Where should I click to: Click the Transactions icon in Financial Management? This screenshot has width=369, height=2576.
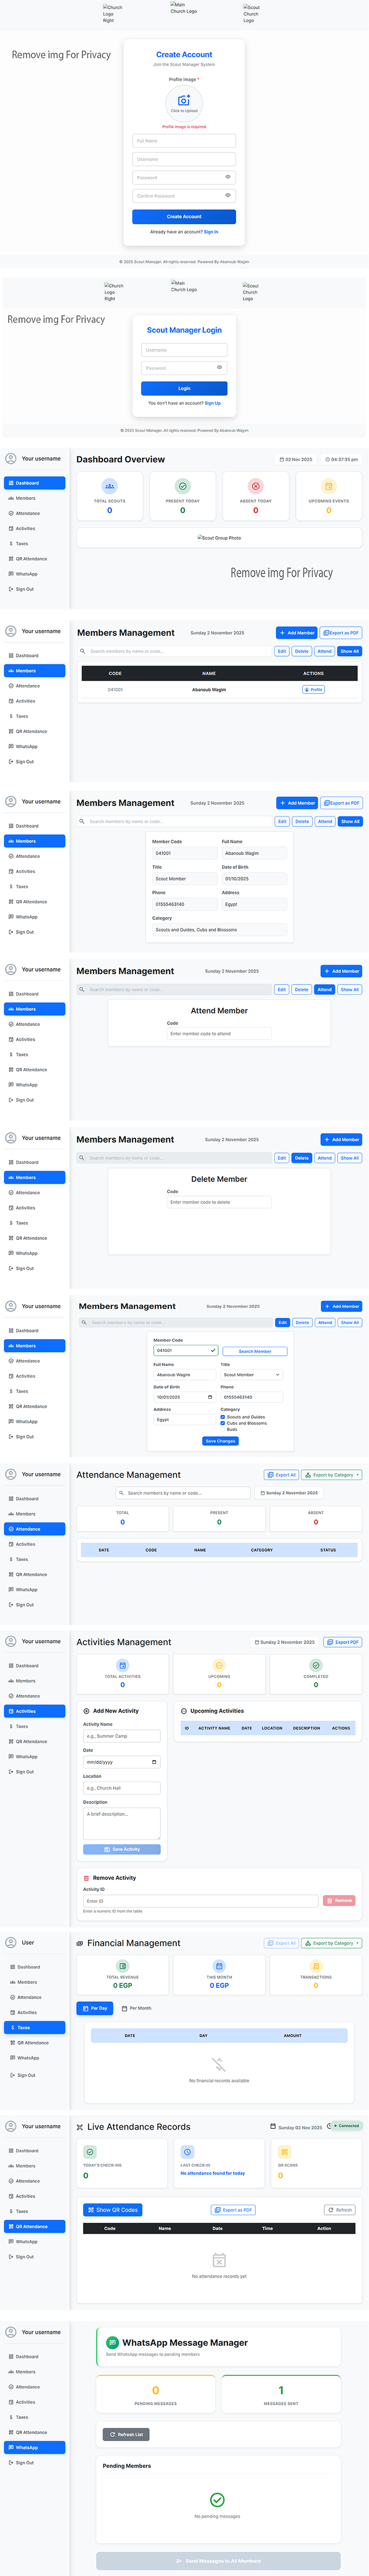[x=316, y=1966]
